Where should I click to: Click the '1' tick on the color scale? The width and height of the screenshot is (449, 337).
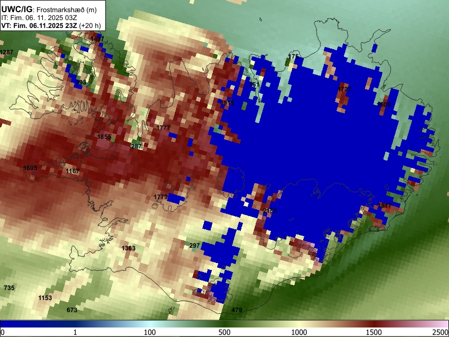coord(75,332)
